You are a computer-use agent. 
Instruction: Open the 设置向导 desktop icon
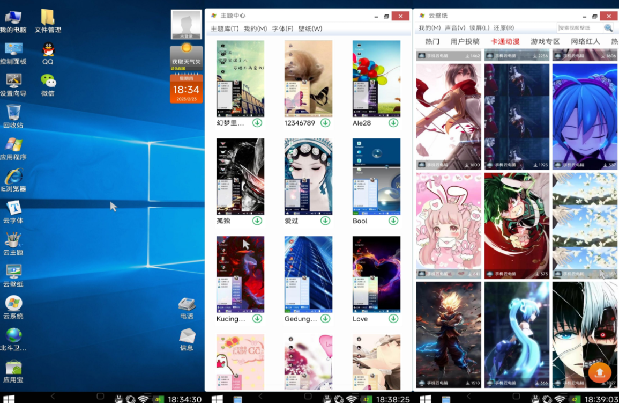pyautogui.click(x=13, y=85)
